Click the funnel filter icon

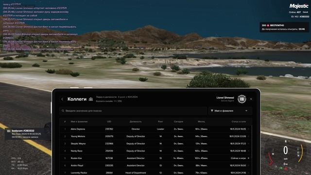coord(212,111)
